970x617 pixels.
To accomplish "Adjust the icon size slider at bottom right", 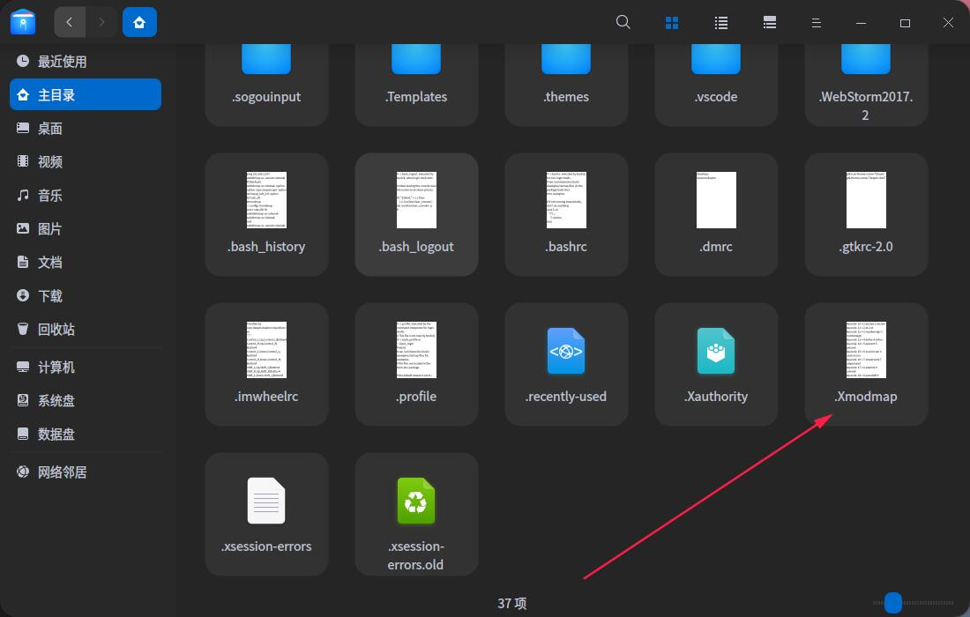I will [x=892, y=603].
